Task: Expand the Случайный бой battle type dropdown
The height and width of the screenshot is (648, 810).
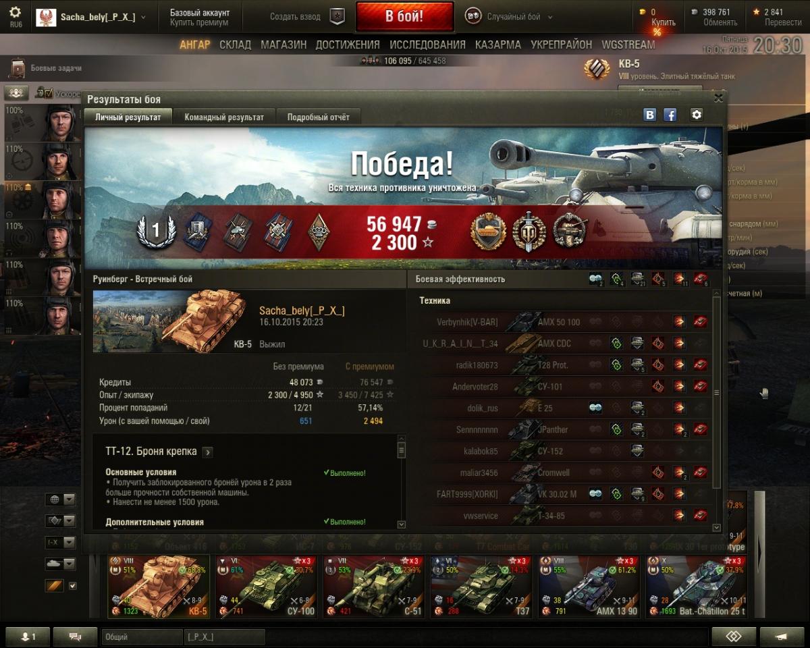Action: click(x=550, y=17)
